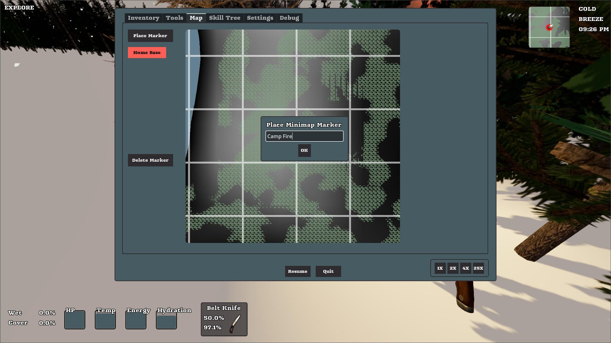The width and height of the screenshot is (611, 343).
Task: Click the HP status box
Action: [75, 320]
